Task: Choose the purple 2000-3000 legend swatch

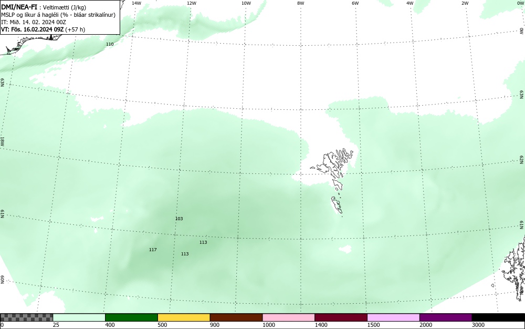Action: coord(446,317)
